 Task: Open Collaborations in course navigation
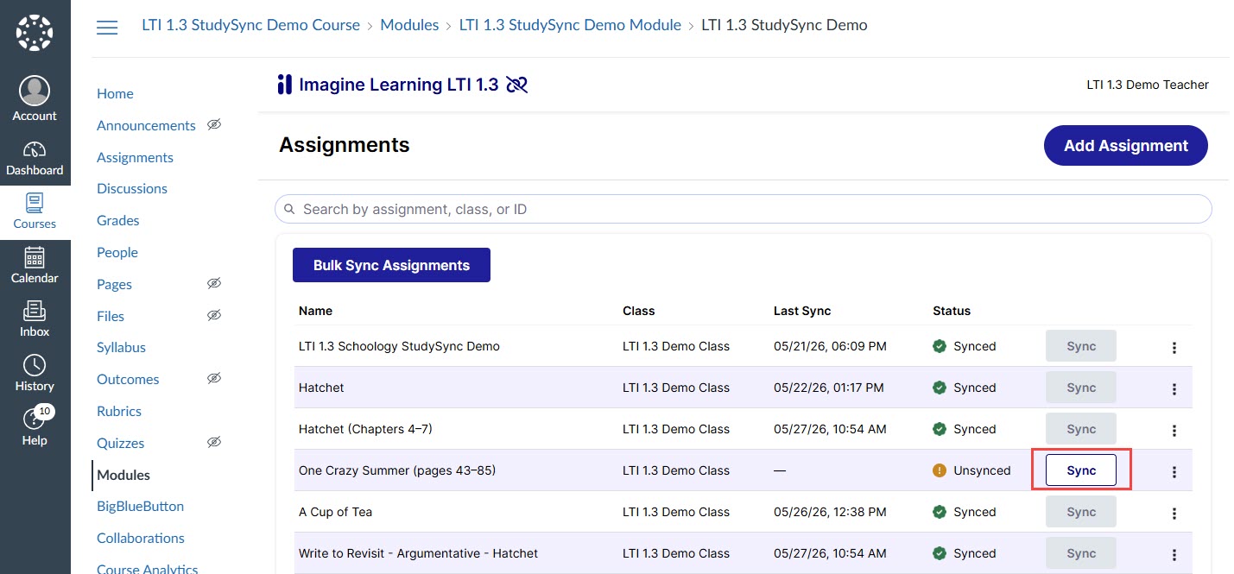click(141, 538)
